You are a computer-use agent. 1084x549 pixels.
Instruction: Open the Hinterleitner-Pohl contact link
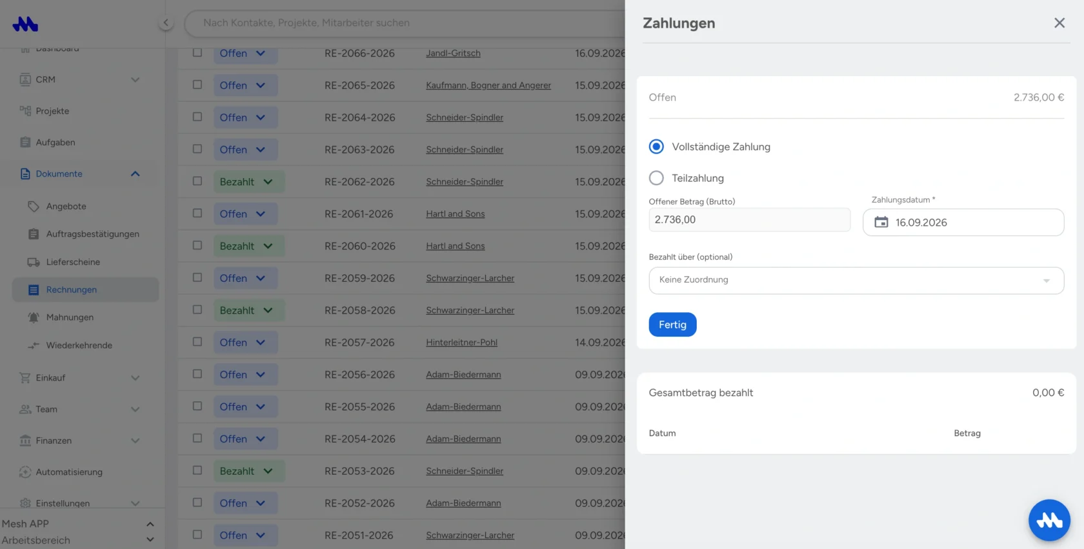461,343
